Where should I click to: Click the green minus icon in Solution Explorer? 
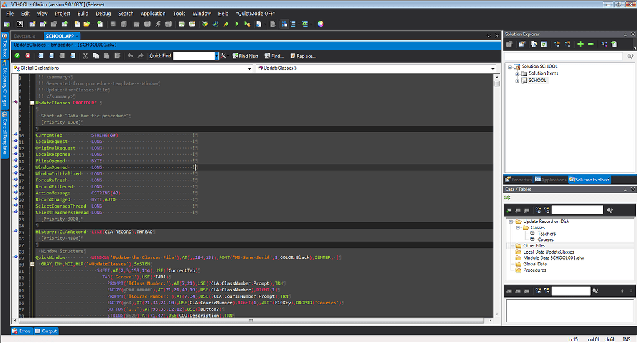[x=591, y=44]
